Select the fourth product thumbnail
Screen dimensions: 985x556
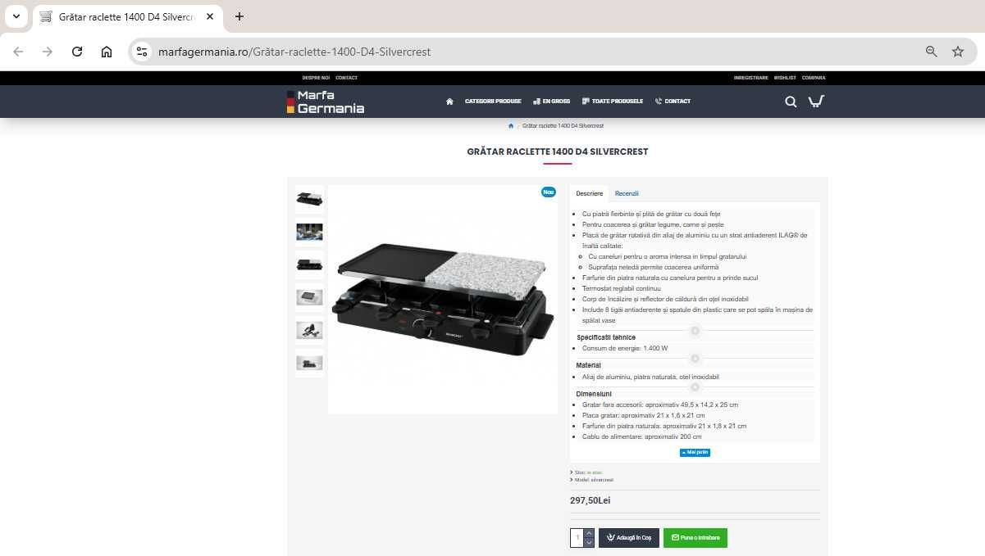click(x=309, y=297)
